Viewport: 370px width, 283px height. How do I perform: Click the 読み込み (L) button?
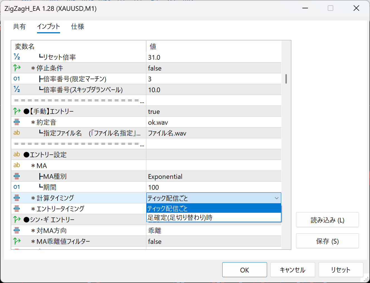pos(327,220)
